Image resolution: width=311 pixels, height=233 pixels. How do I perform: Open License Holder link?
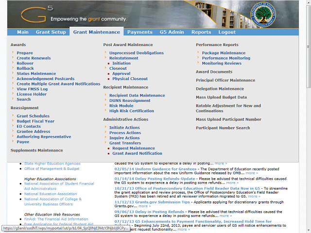32,94
